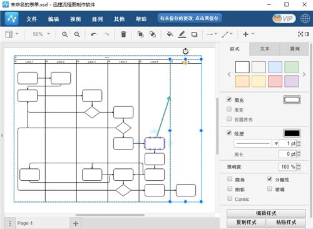Click the connection arrow style icon
Screen dimensions: 313x229
(x=210, y=34)
